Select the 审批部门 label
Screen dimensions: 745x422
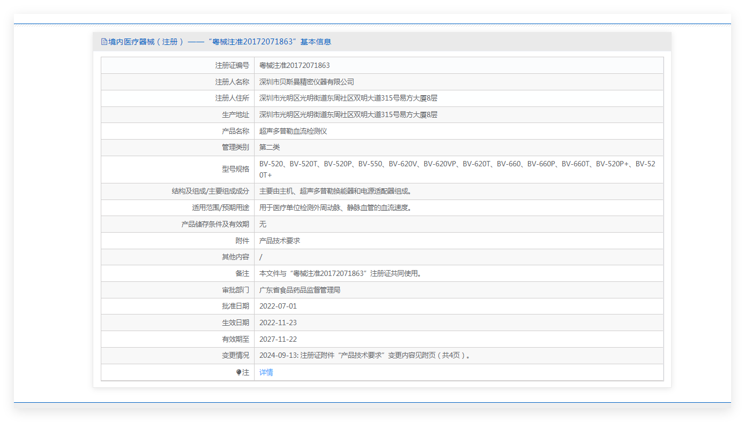click(235, 290)
